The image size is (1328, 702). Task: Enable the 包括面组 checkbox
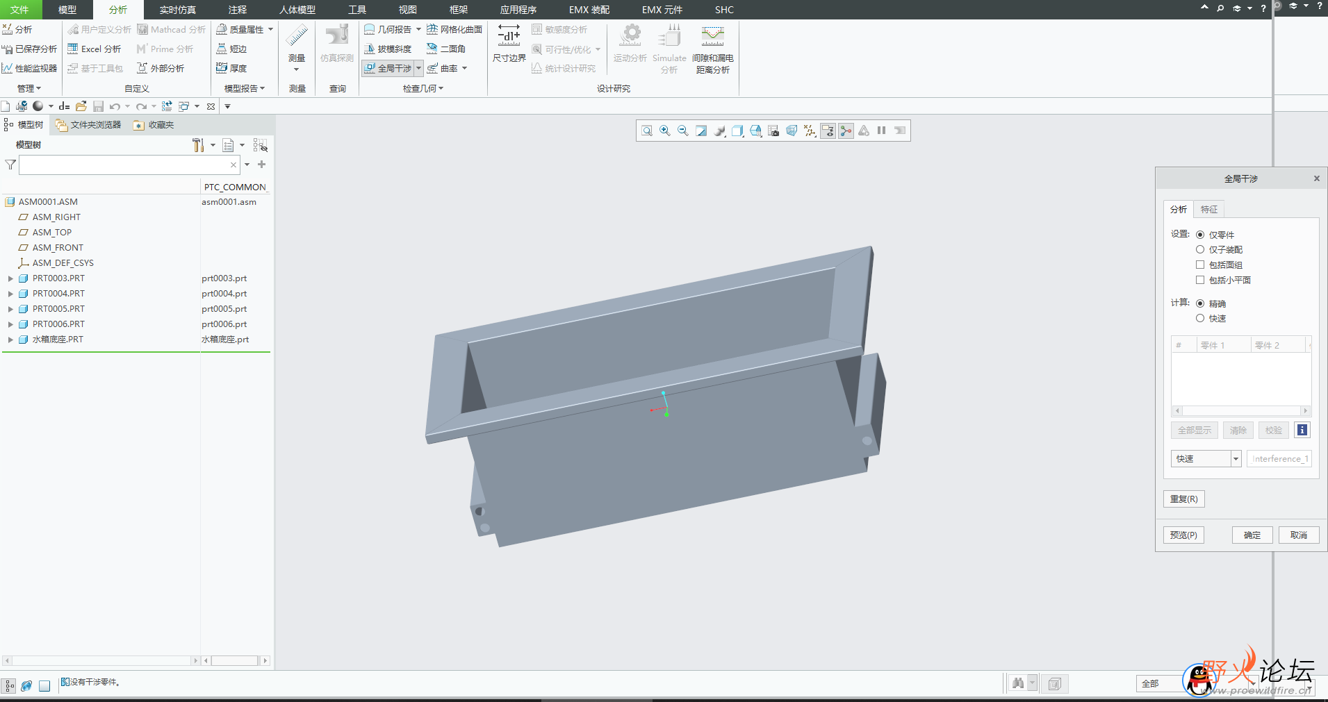click(x=1200, y=265)
